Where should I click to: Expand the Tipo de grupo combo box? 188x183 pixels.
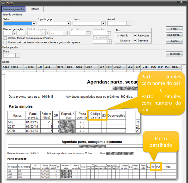[x=69, y=23]
